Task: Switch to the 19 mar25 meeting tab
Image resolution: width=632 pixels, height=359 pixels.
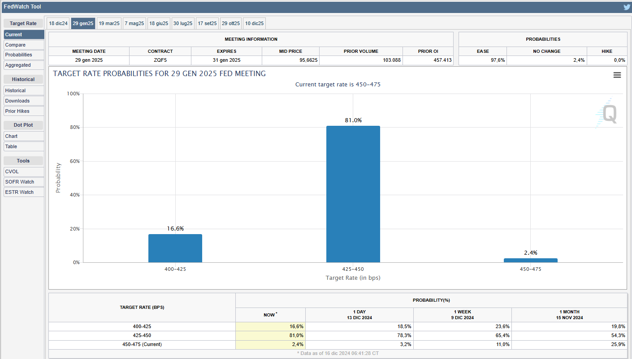Action: (109, 23)
